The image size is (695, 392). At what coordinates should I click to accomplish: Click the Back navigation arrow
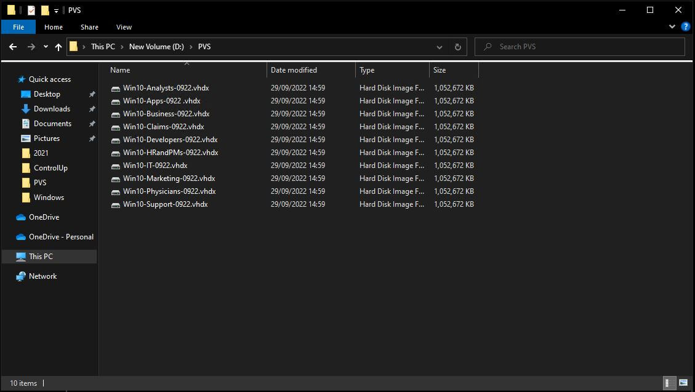point(12,46)
